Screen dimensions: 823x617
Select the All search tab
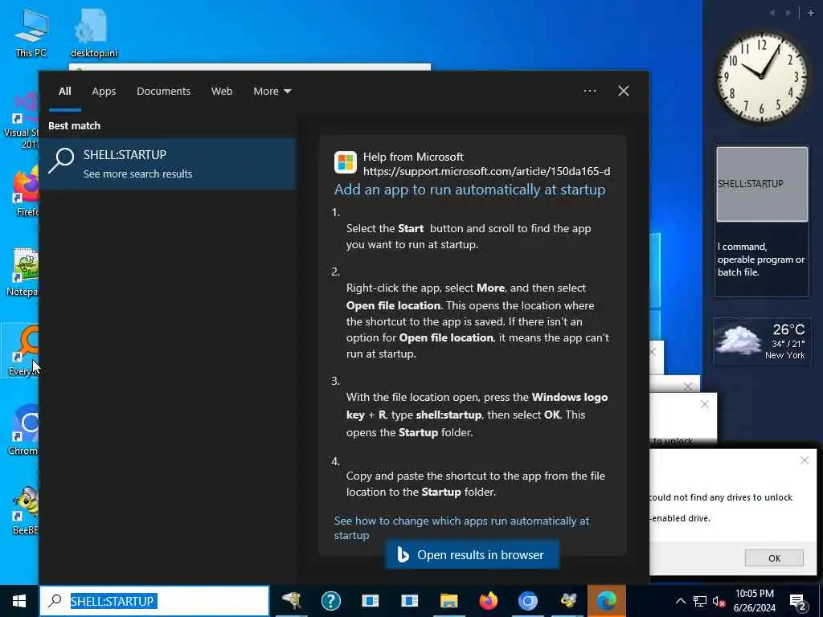[64, 92]
